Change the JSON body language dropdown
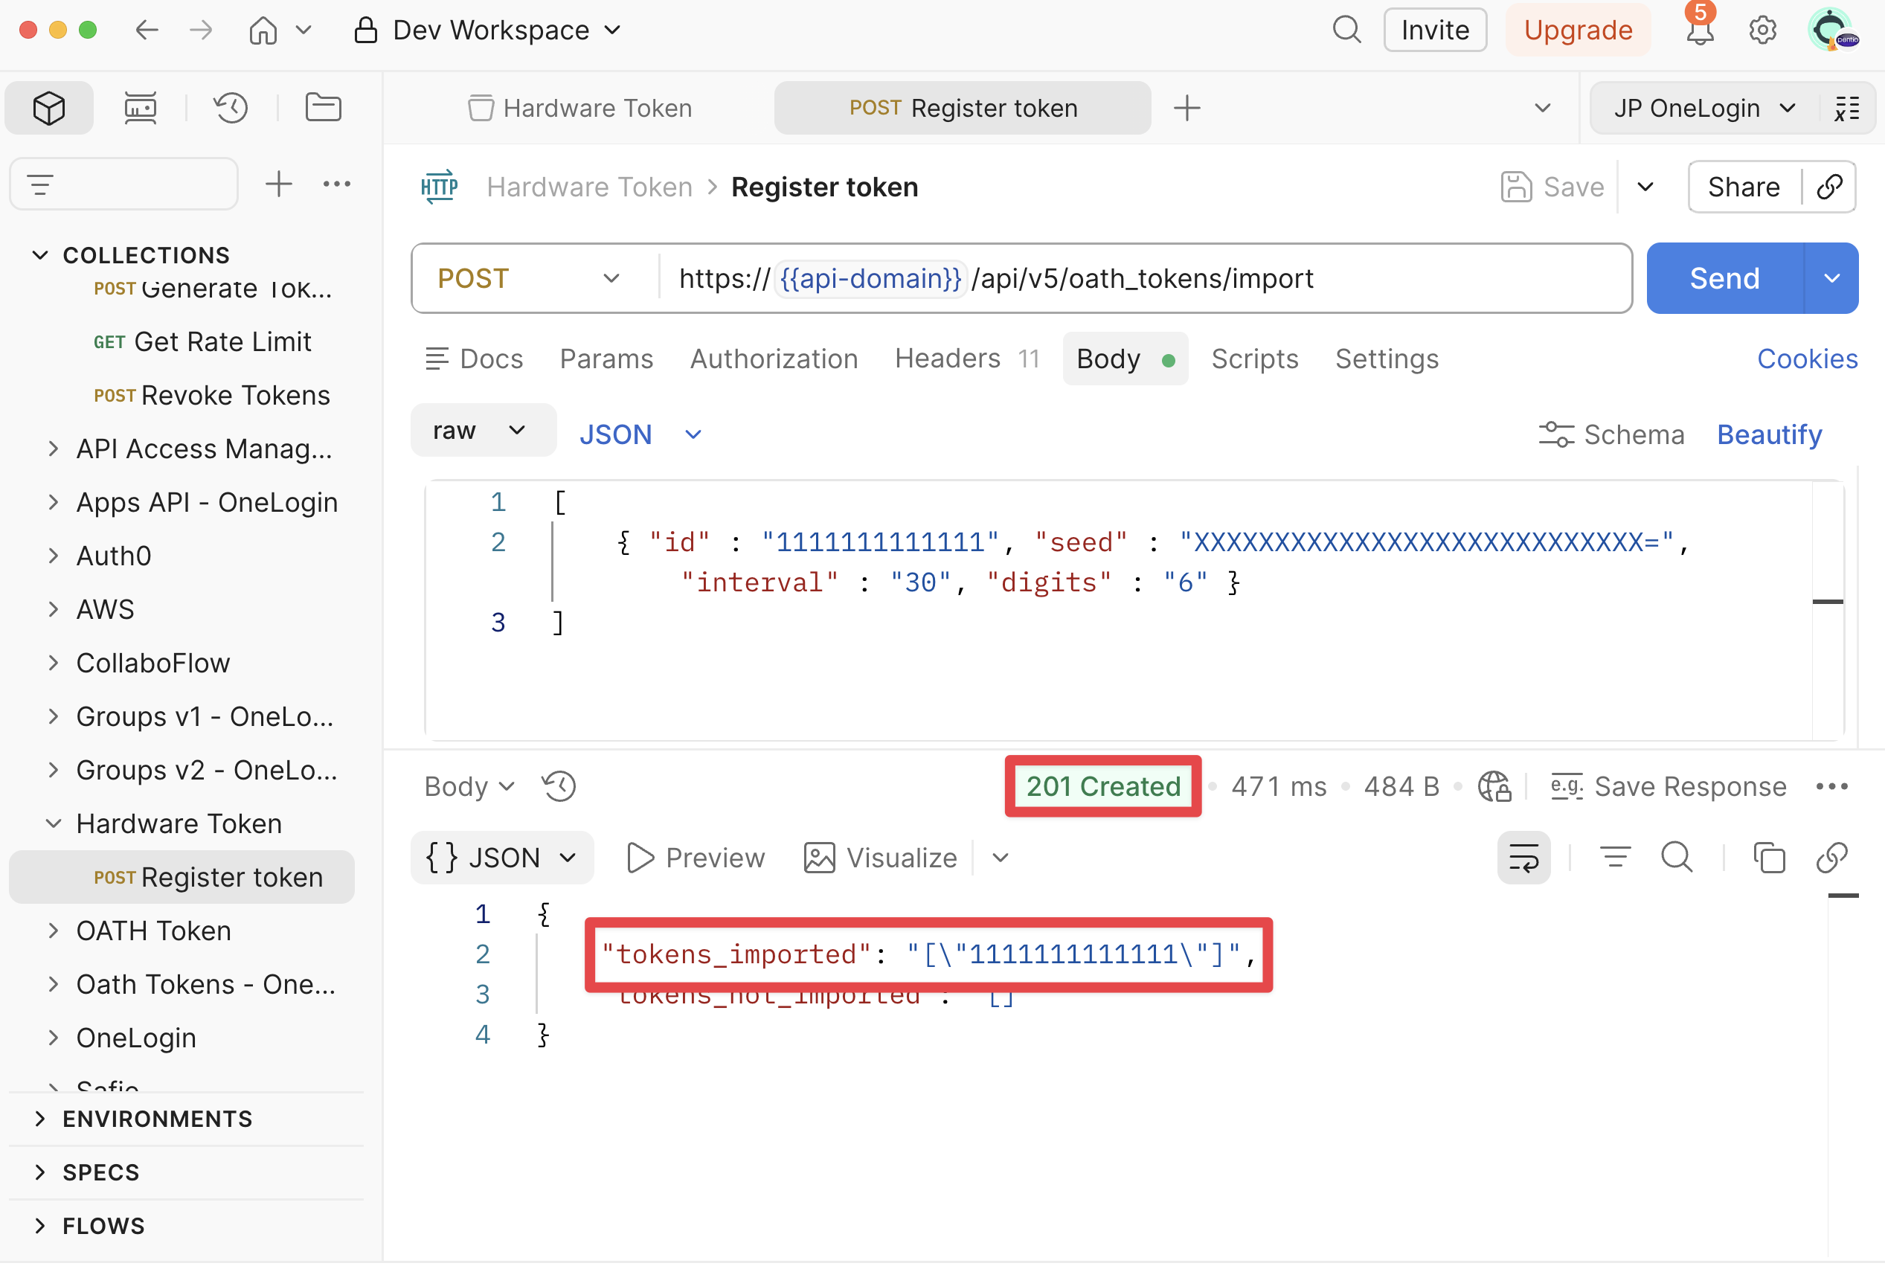Screen dimensions: 1885x1266 pyautogui.click(x=640, y=434)
